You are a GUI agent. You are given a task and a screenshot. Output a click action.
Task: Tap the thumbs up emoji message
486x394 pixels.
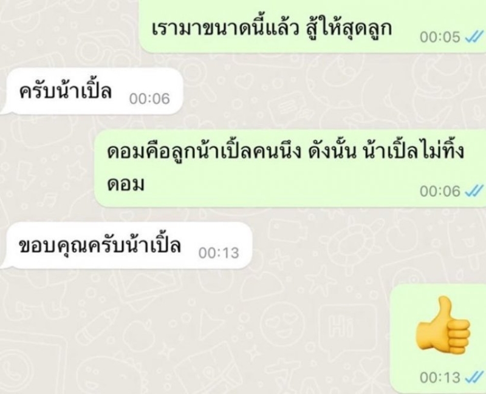click(444, 326)
